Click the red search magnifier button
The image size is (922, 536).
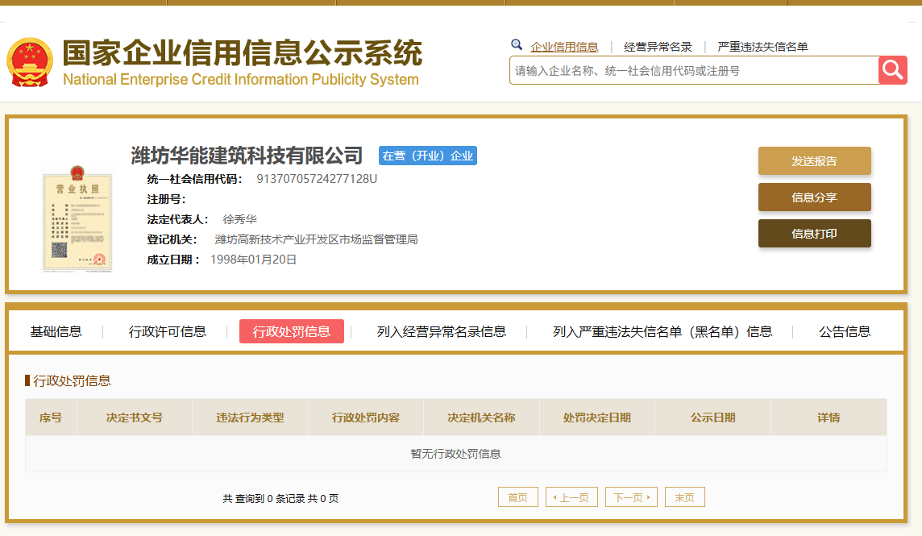pyautogui.click(x=893, y=71)
